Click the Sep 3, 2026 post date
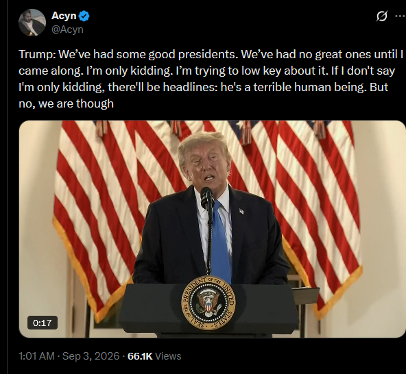The height and width of the screenshot is (374, 406). click(x=91, y=356)
